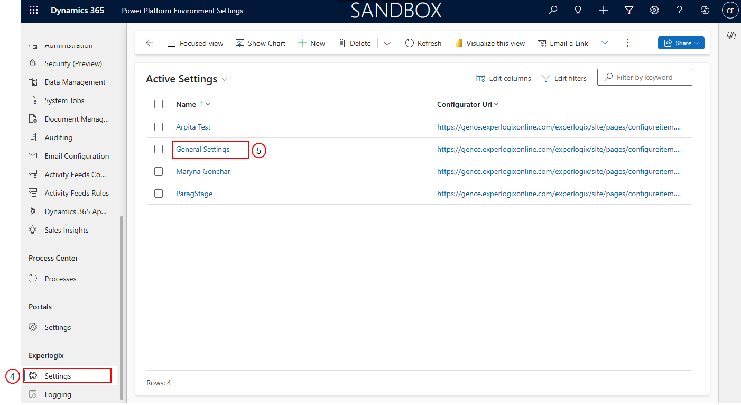Collapse the hamburger navigation menu
This screenshot has height=405, width=741.
33,34
